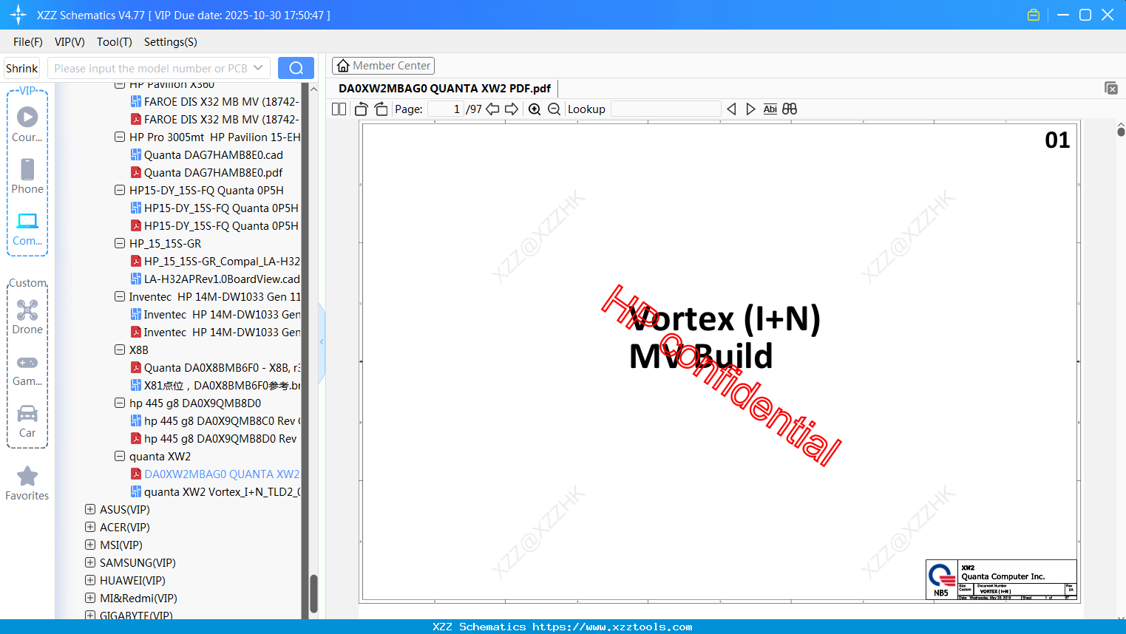Zoom in on the schematic

tap(535, 109)
